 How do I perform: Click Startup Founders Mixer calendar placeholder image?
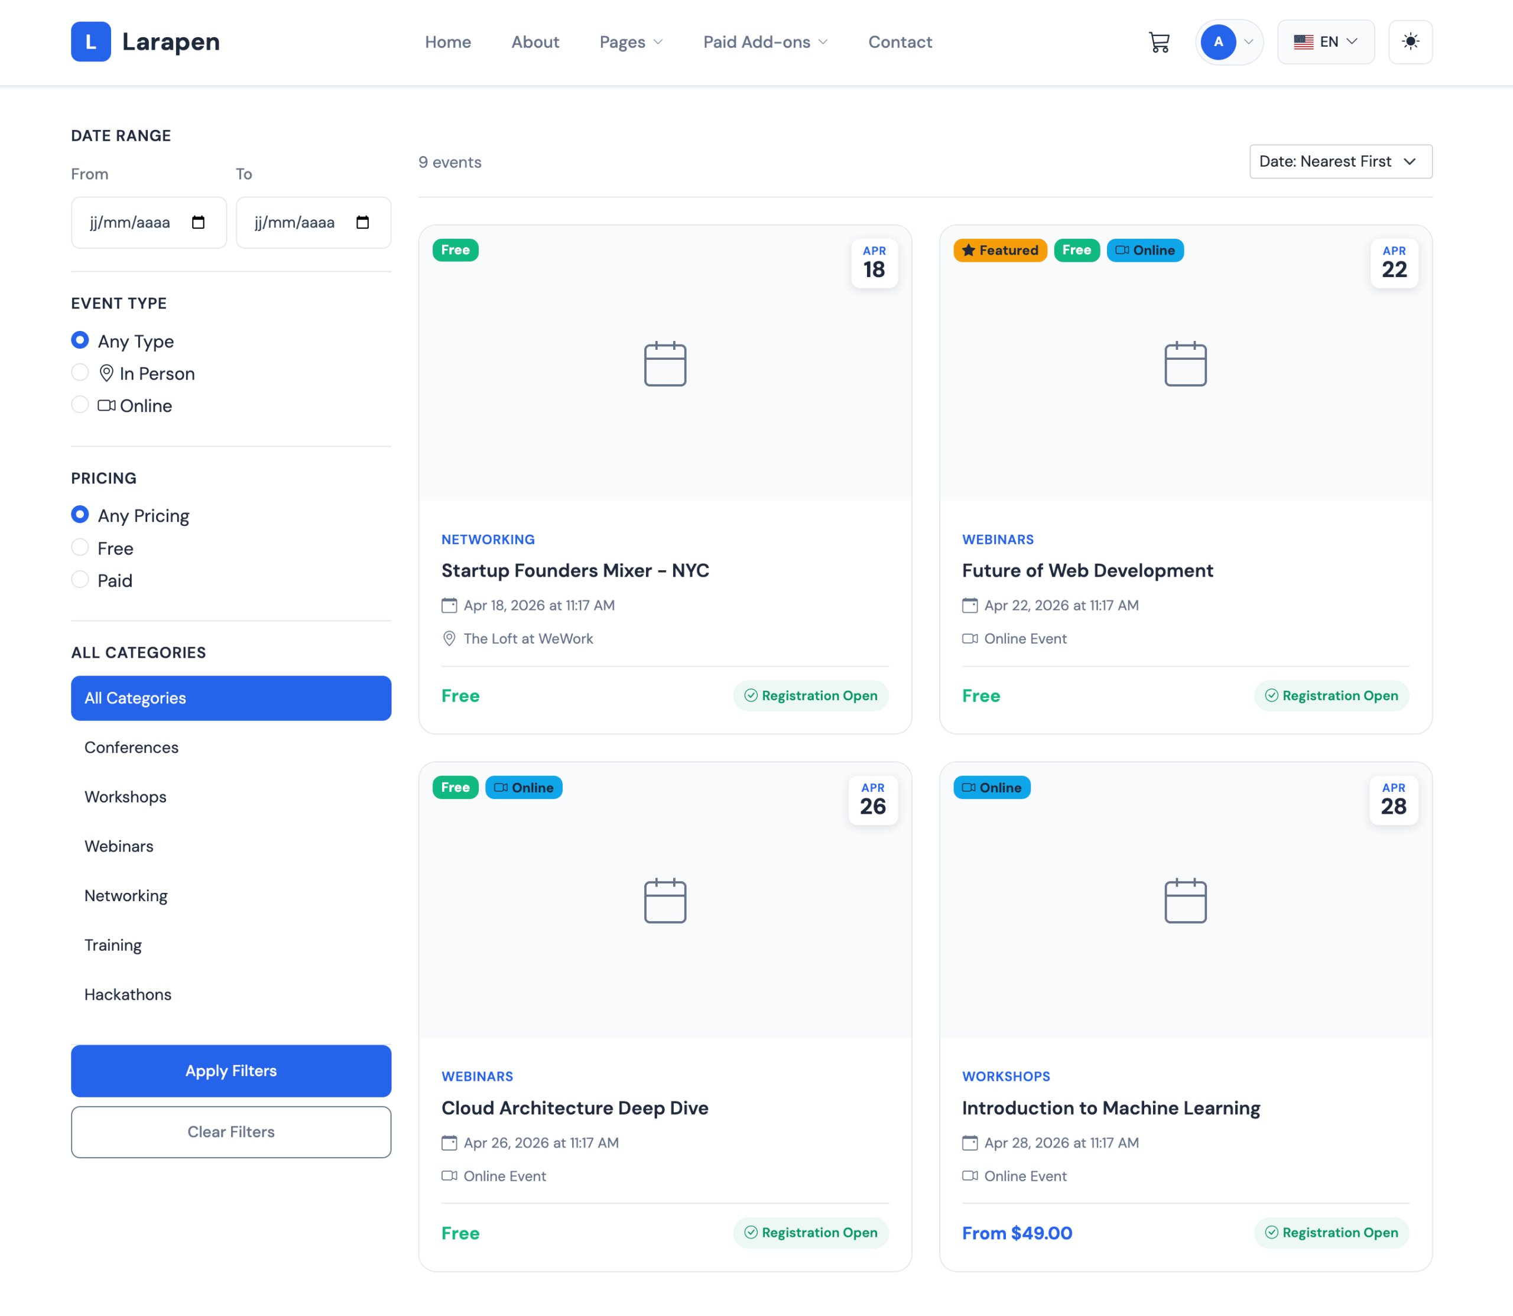click(x=665, y=363)
